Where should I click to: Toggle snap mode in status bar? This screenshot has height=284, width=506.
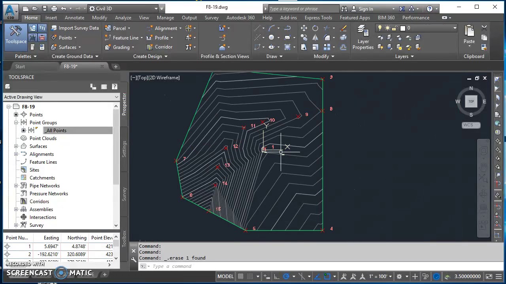pos(250,277)
